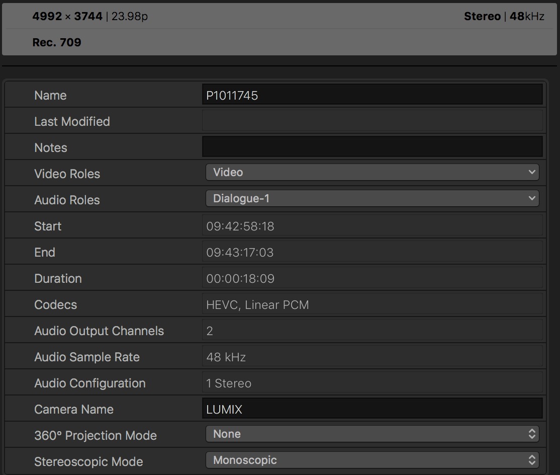Click the Audio Configuration value 1 Stereo

coord(229,383)
